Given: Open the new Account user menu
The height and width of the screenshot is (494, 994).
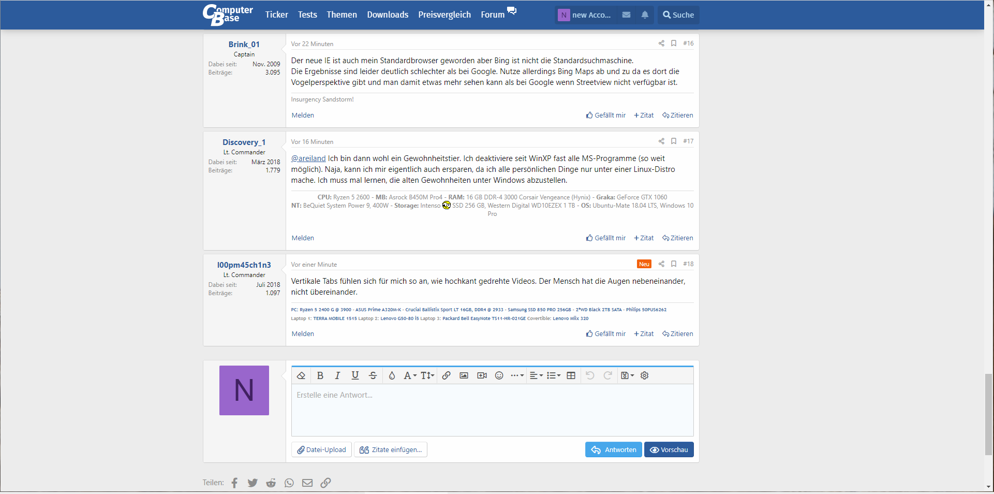Looking at the screenshot, I should [585, 15].
